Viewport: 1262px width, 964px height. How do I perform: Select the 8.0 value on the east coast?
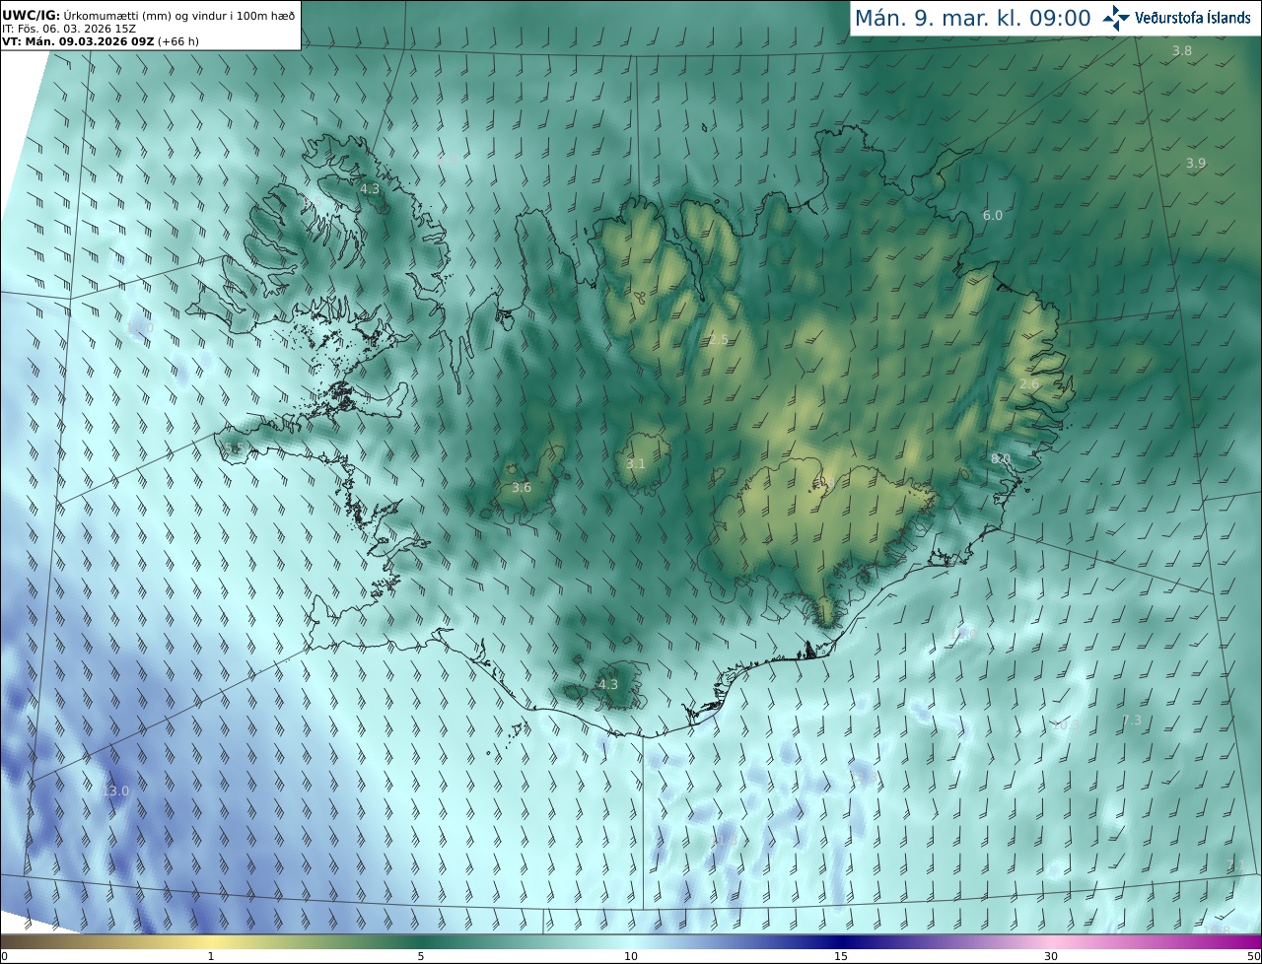click(x=1001, y=458)
